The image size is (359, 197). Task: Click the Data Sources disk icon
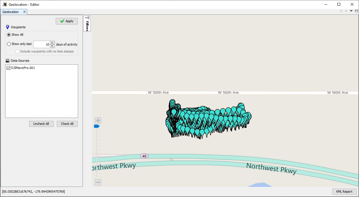[x=7, y=60]
